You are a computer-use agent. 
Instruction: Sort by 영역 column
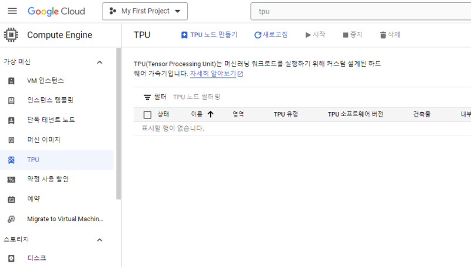tap(238, 114)
